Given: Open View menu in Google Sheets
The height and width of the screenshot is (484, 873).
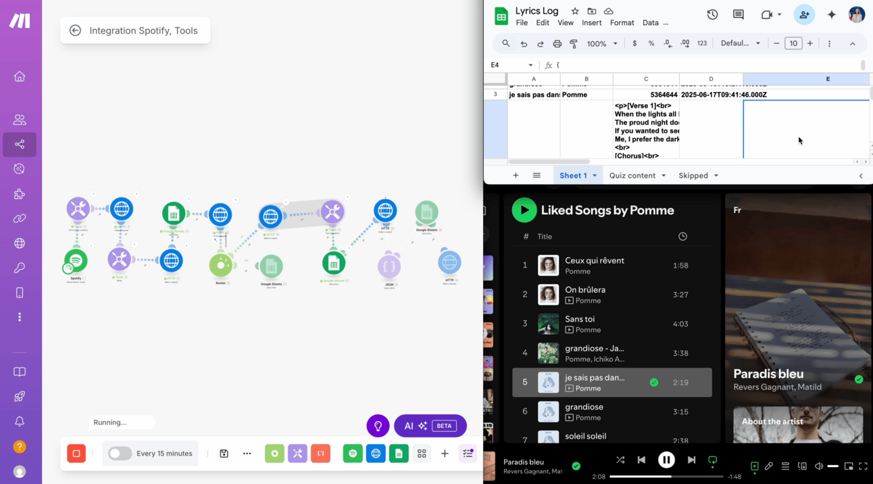Looking at the screenshot, I should (x=566, y=22).
